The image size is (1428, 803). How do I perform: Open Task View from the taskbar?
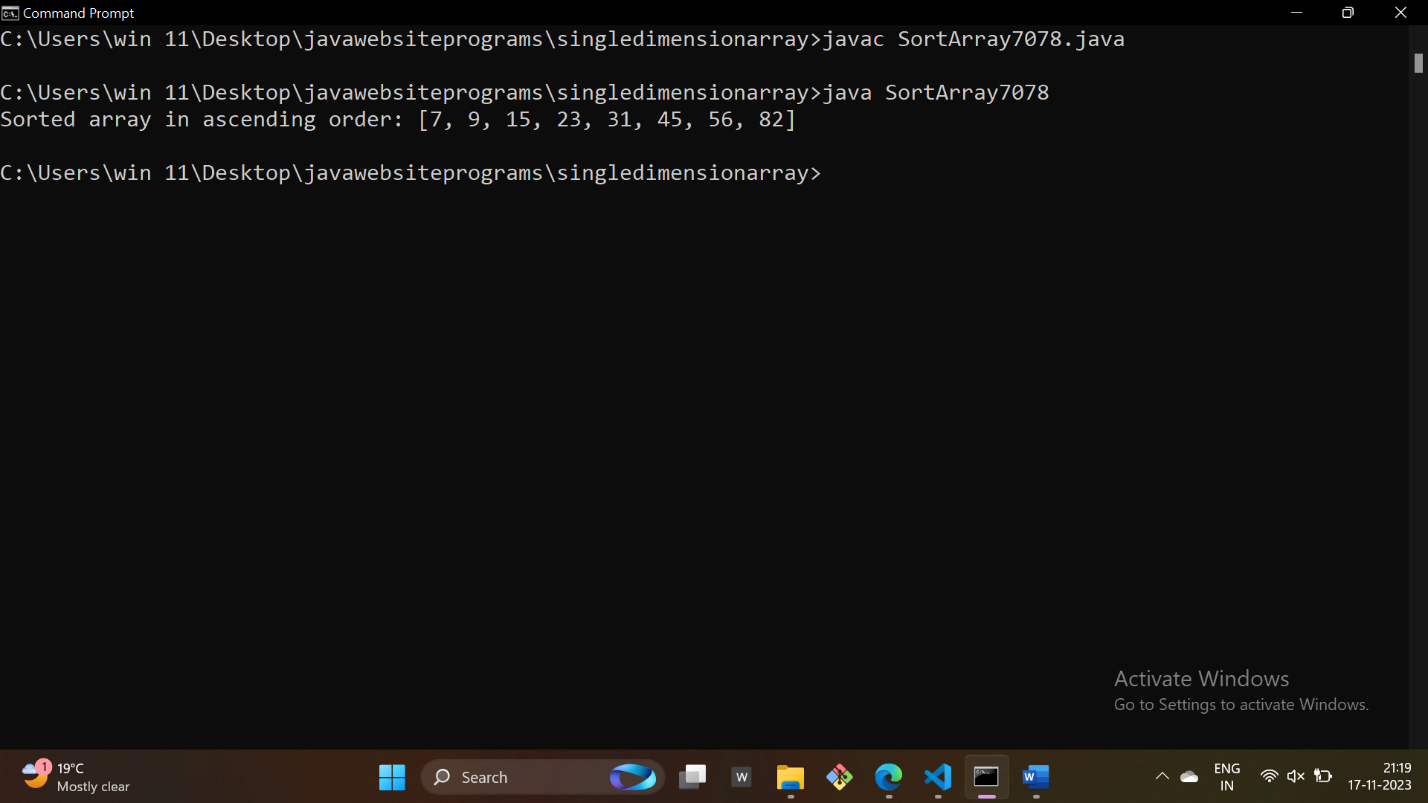692,778
